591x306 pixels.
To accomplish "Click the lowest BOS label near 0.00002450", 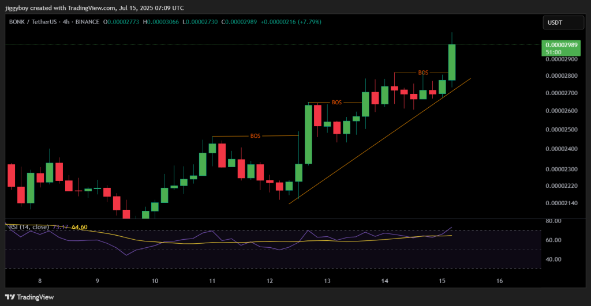I will point(255,136).
